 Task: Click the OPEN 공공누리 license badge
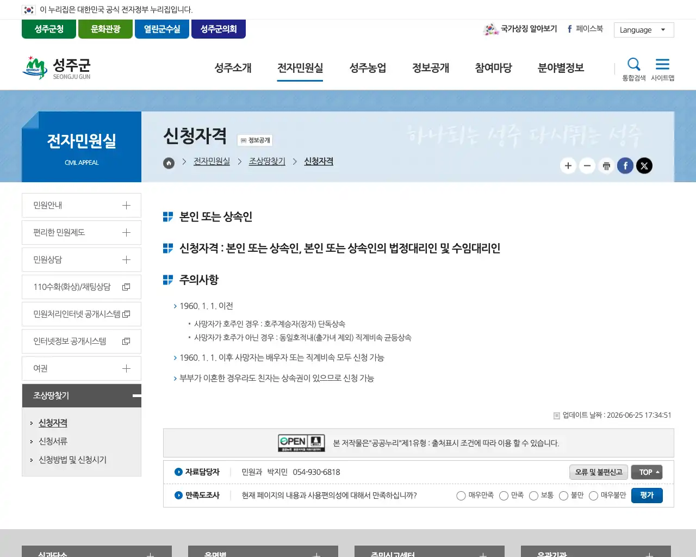(301, 443)
